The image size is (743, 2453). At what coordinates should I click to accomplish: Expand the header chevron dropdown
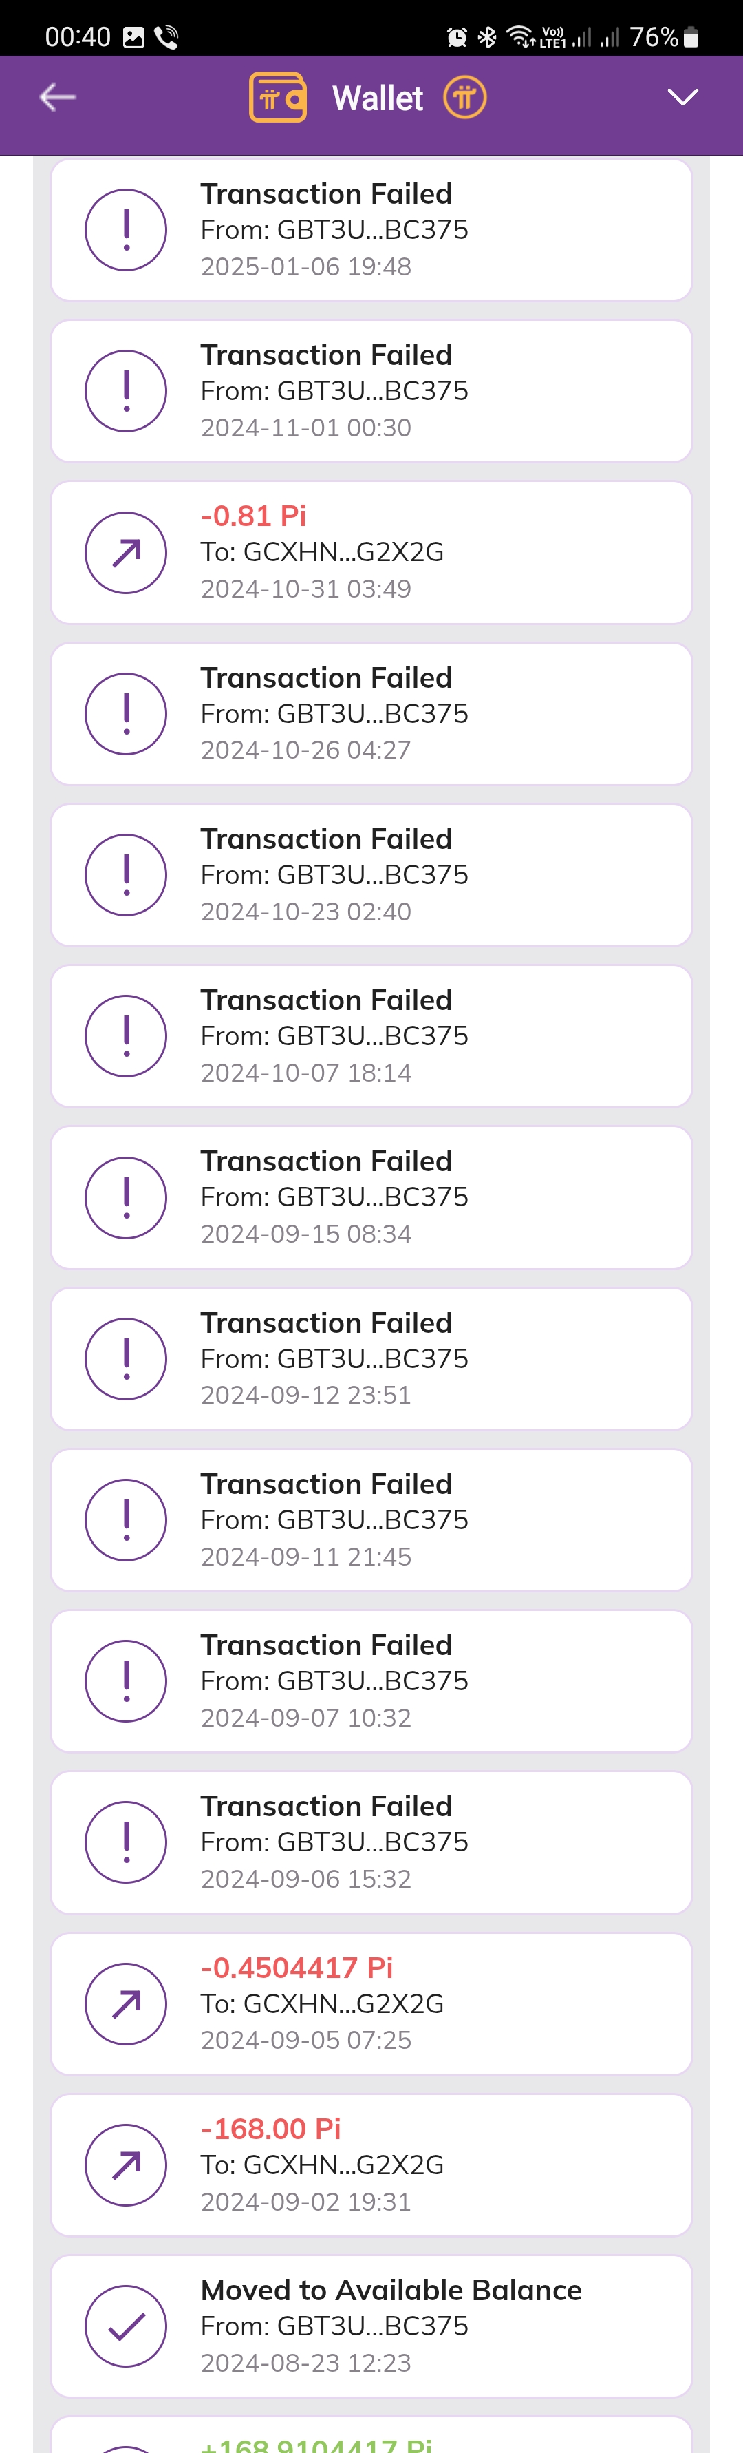pos(683,97)
